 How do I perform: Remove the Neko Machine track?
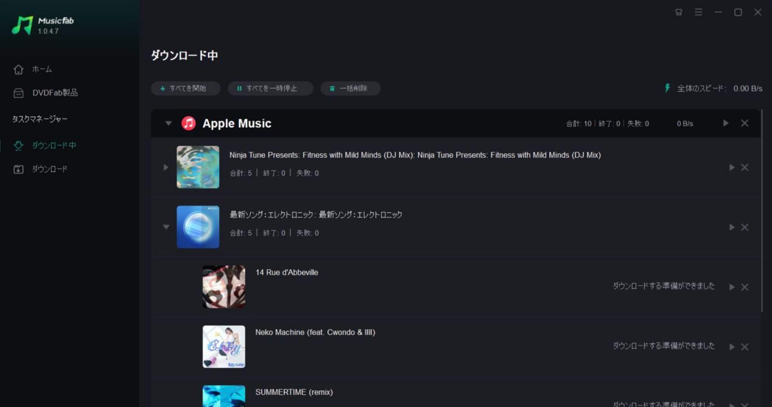745,347
